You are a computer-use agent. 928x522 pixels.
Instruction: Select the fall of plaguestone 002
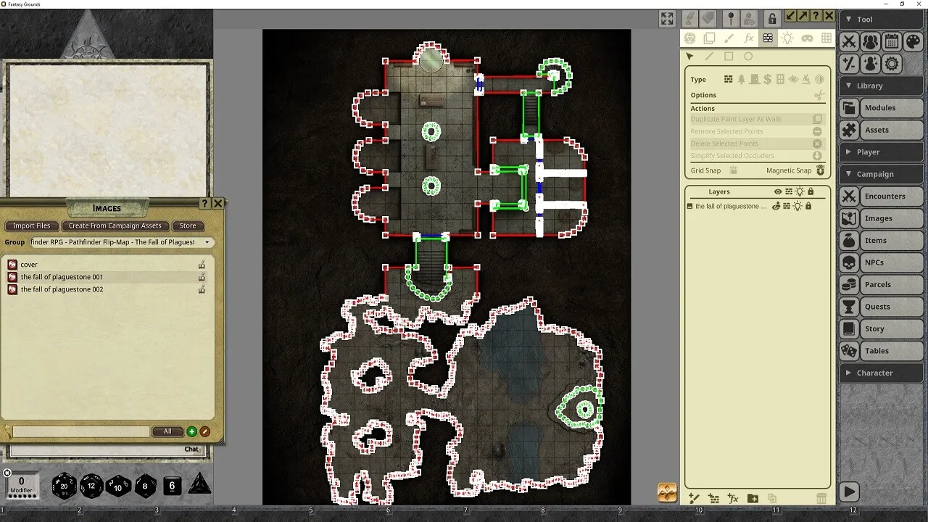pos(62,289)
